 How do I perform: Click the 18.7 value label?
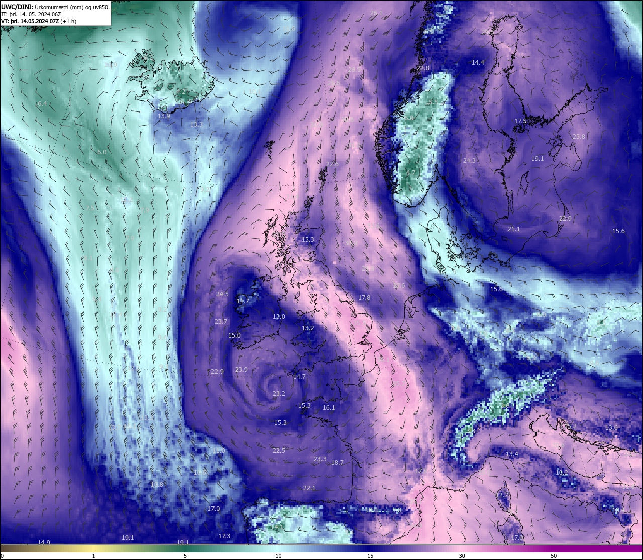(x=338, y=462)
